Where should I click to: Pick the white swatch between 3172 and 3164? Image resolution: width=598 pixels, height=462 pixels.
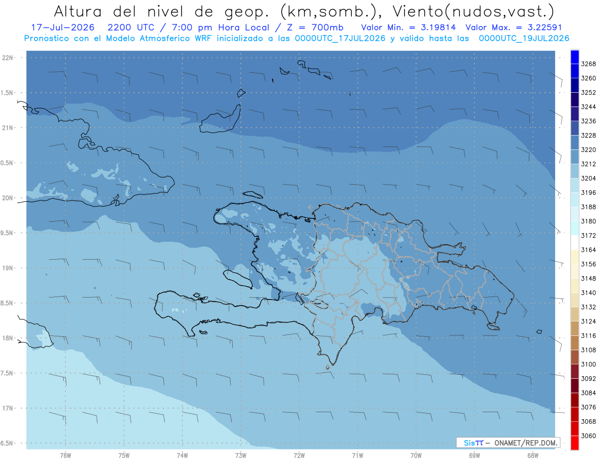point(575,242)
